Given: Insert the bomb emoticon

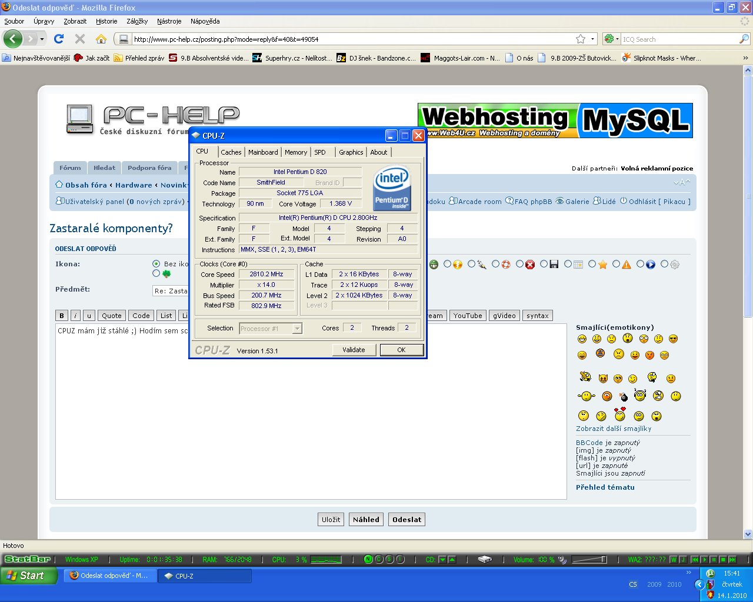Looking at the screenshot, I should [x=624, y=397].
